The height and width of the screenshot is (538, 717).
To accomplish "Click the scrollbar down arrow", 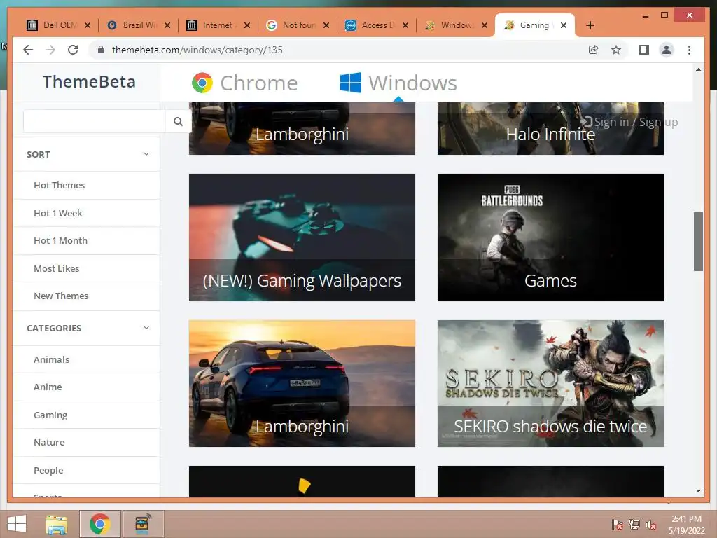I will [x=698, y=491].
